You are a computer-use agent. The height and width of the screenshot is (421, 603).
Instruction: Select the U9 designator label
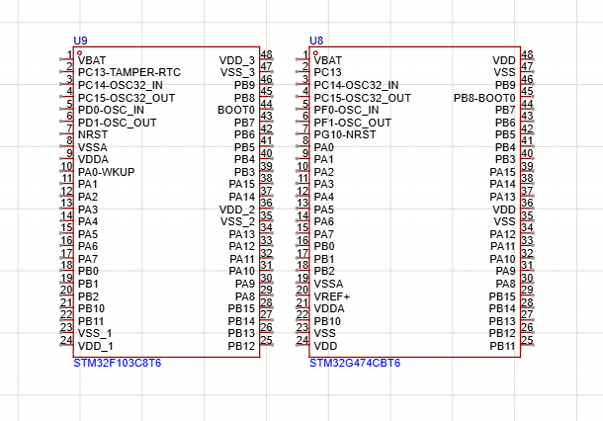(x=80, y=41)
